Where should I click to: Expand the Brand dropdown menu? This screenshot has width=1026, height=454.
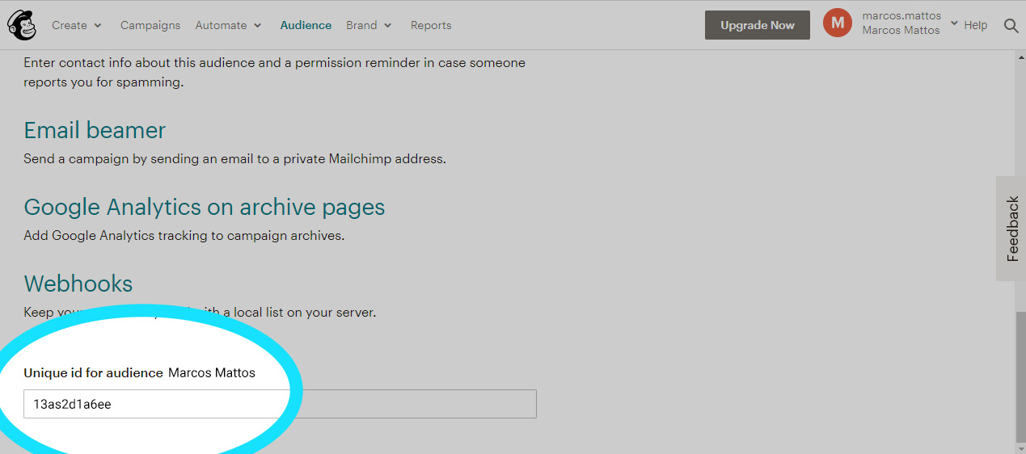click(x=369, y=25)
